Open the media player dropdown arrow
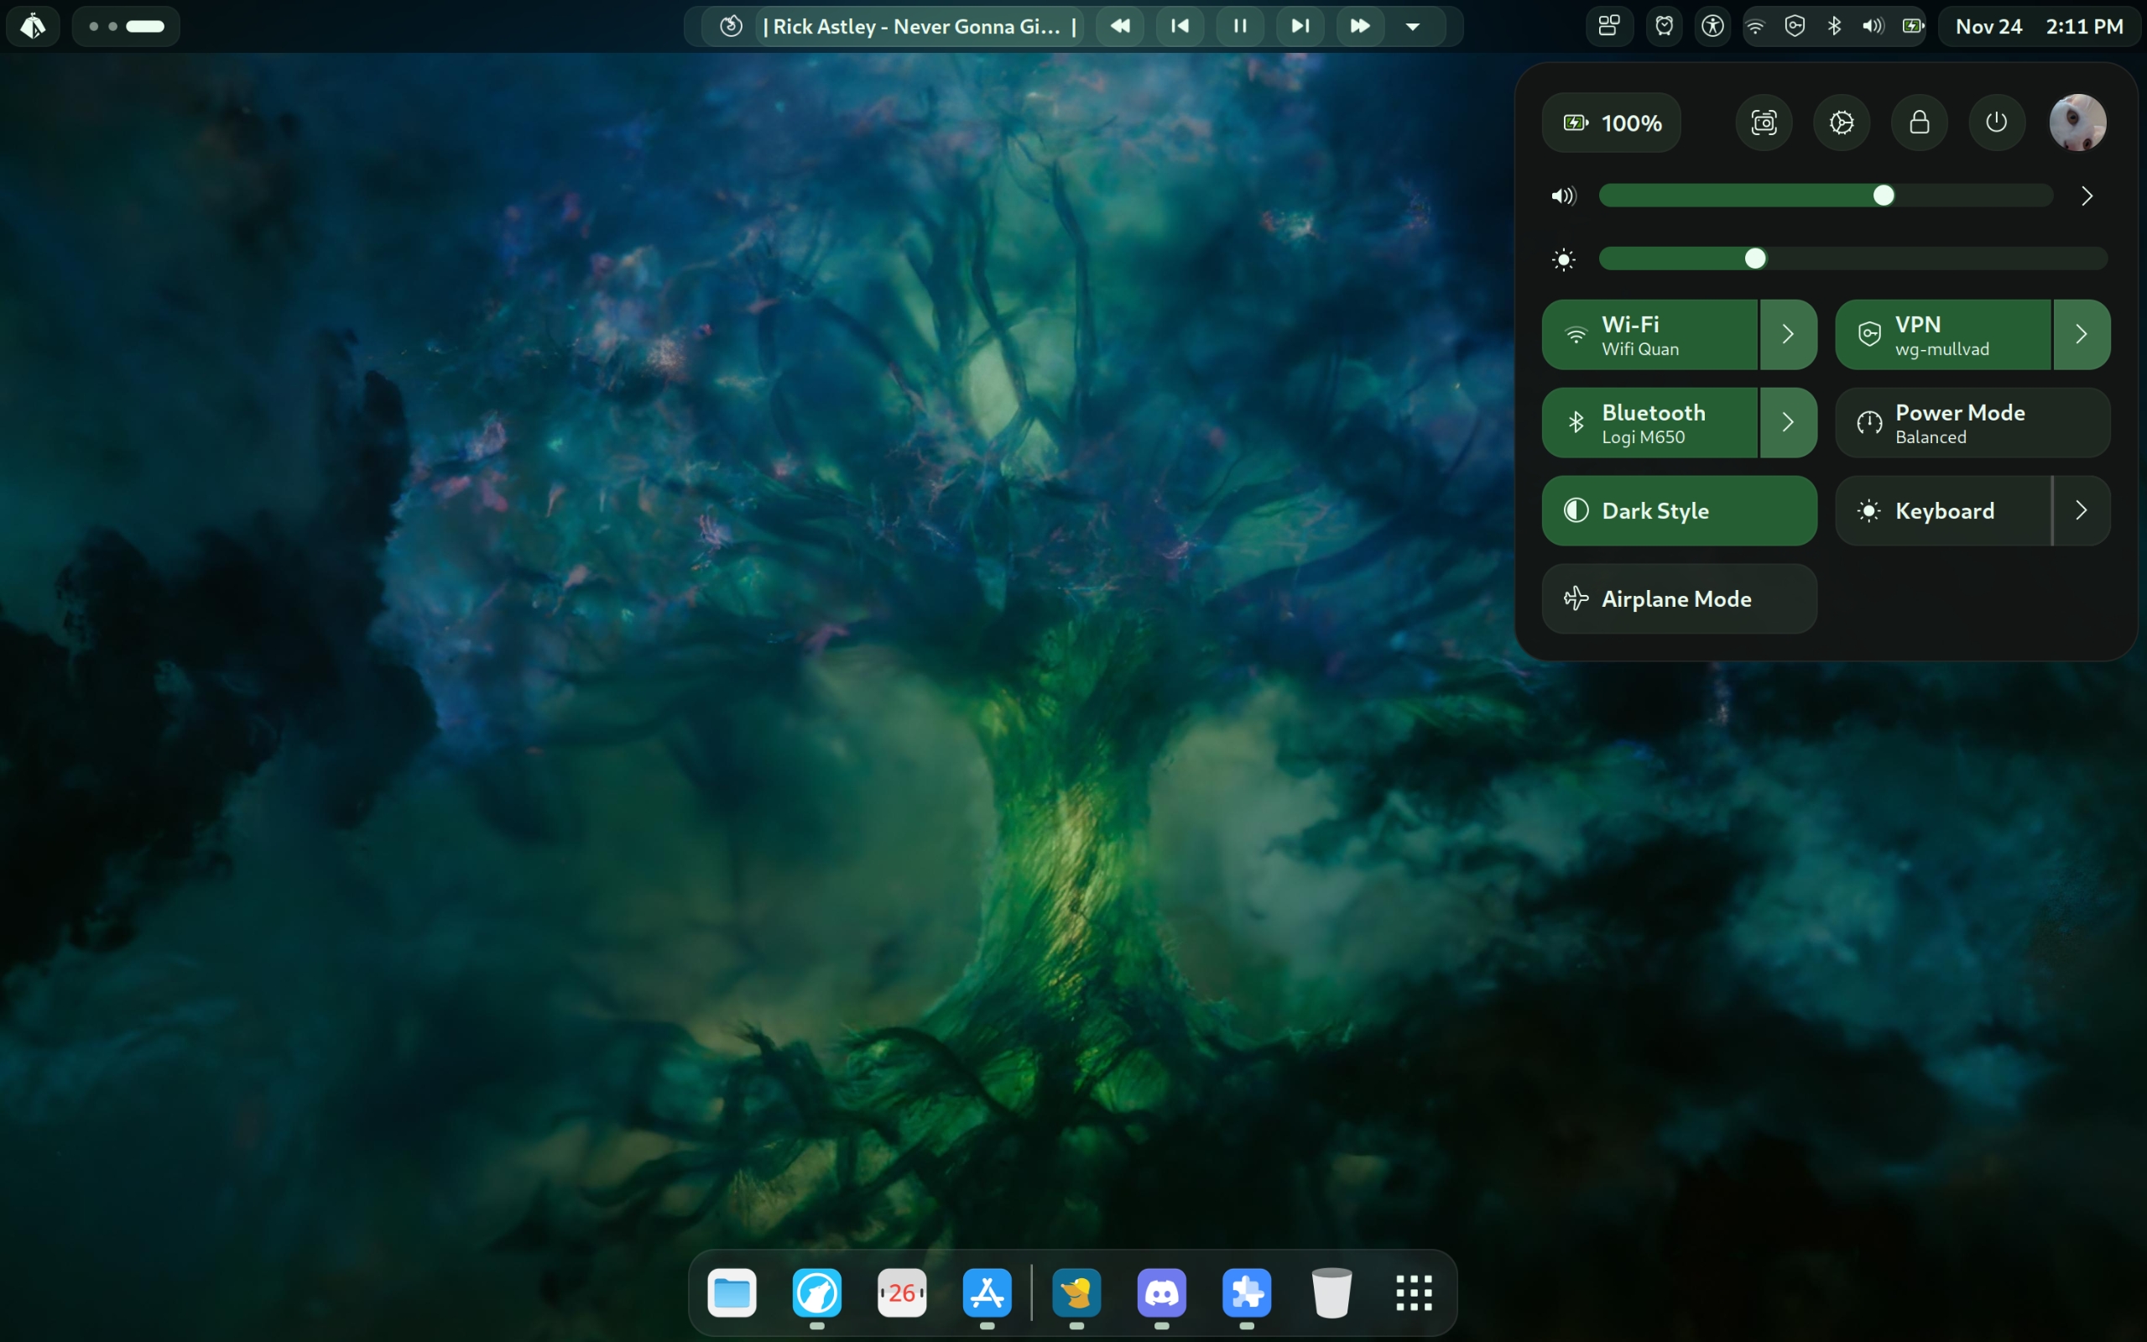 [1412, 26]
